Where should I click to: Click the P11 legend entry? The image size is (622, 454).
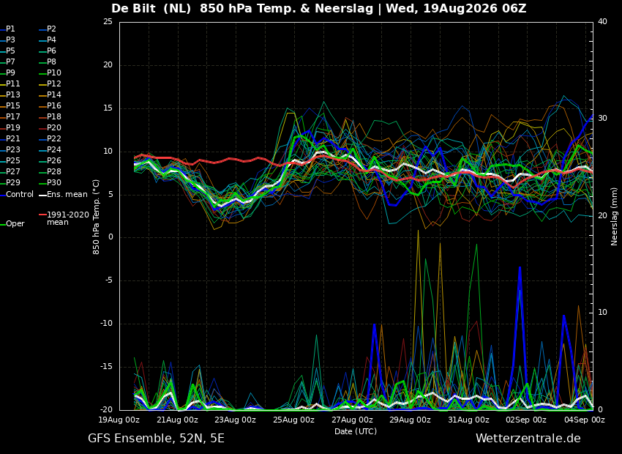click(x=10, y=84)
